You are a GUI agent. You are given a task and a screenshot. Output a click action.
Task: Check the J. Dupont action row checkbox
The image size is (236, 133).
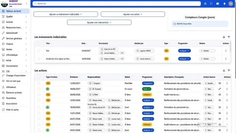pyautogui.click(x=39, y=83)
